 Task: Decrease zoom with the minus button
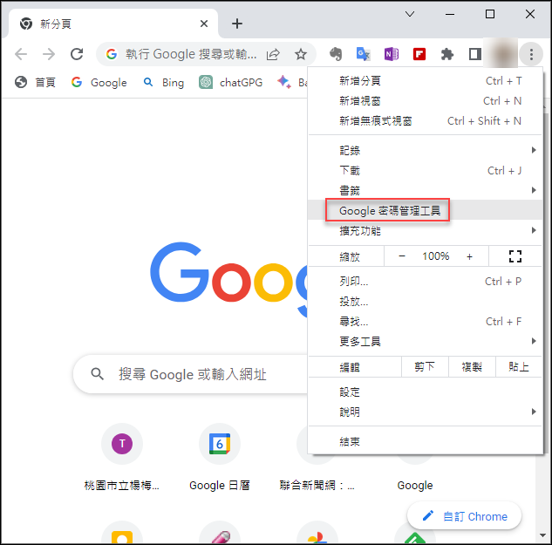tap(402, 256)
